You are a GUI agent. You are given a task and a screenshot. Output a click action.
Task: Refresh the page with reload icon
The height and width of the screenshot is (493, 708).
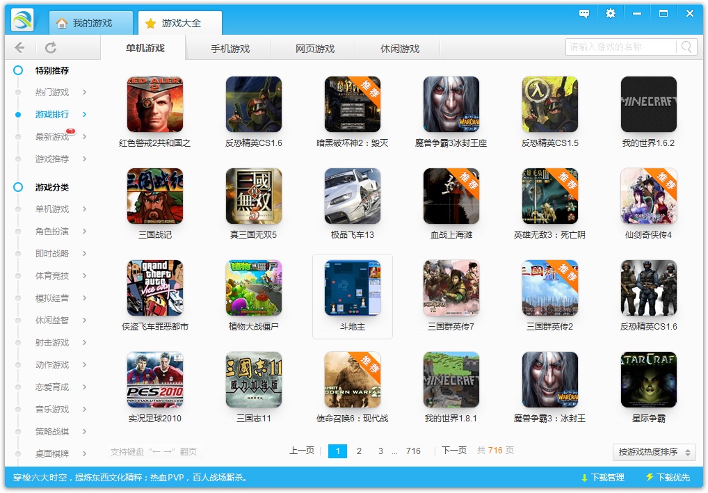pyautogui.click(x=51, y=47)
